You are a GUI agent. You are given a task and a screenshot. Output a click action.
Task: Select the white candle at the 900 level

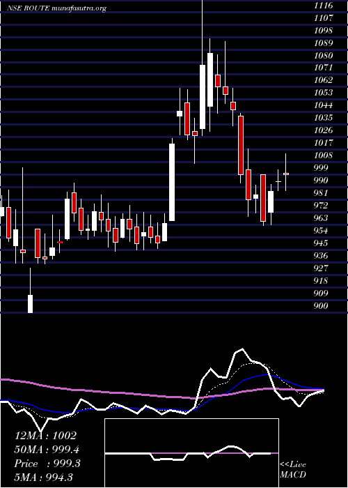[x=30, y=304]
